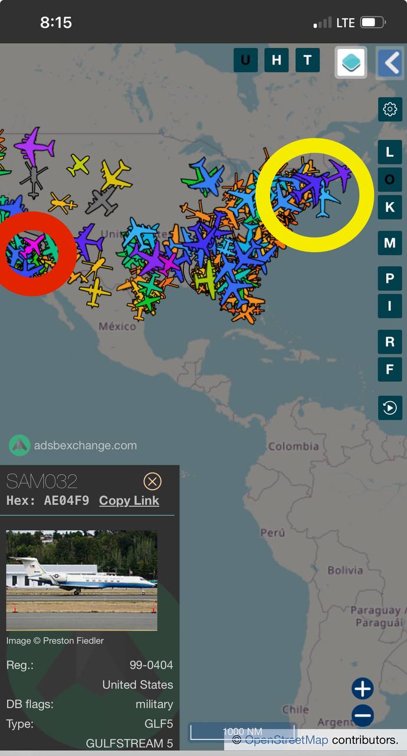The image size is (407, 756).
Task: Click the R map option button
Action: click(x=390, y=341)
